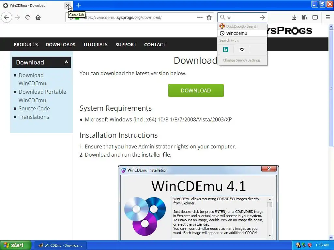The height and width of the screenshot is (250, 334).
Task: Click the taskbar clock 1:15 AM
Action: (x=322, y=245)
